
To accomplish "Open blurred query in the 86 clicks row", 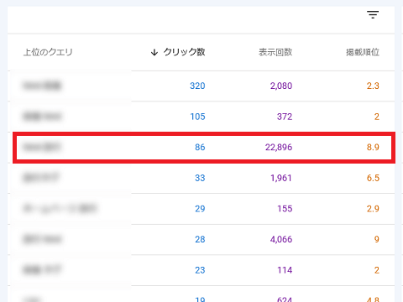I will pyautogui.click(x=42, y=147).
